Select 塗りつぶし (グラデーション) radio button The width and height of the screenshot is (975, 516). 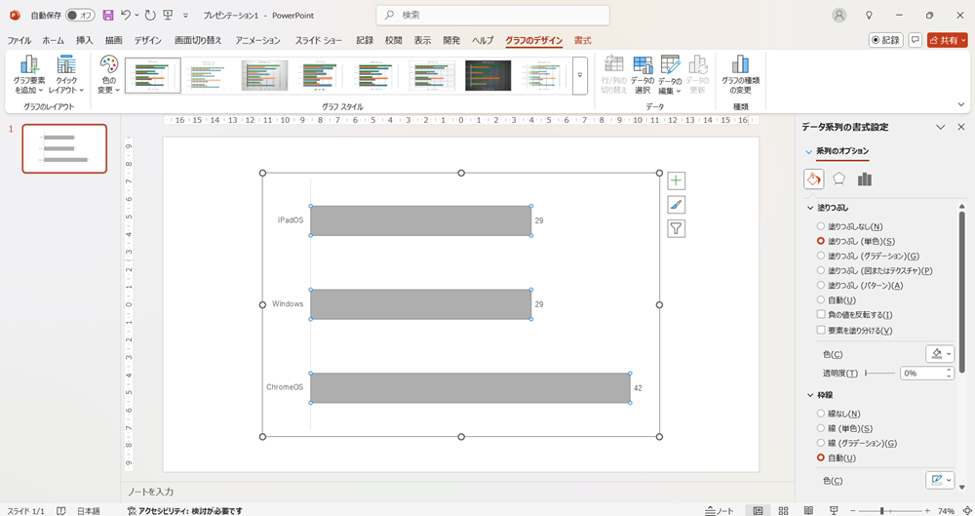pos(821,256)
